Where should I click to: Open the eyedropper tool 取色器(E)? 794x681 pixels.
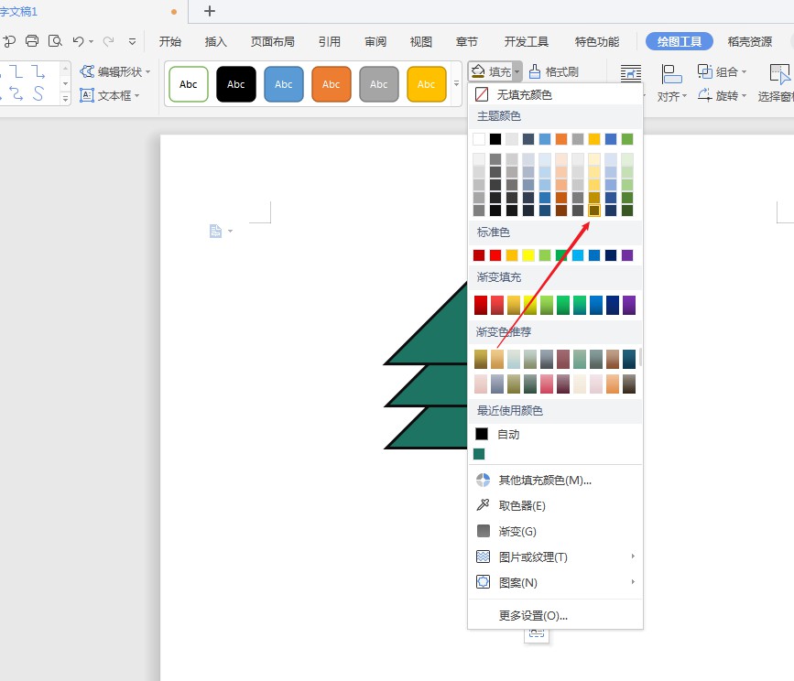(x=522, y=505)
